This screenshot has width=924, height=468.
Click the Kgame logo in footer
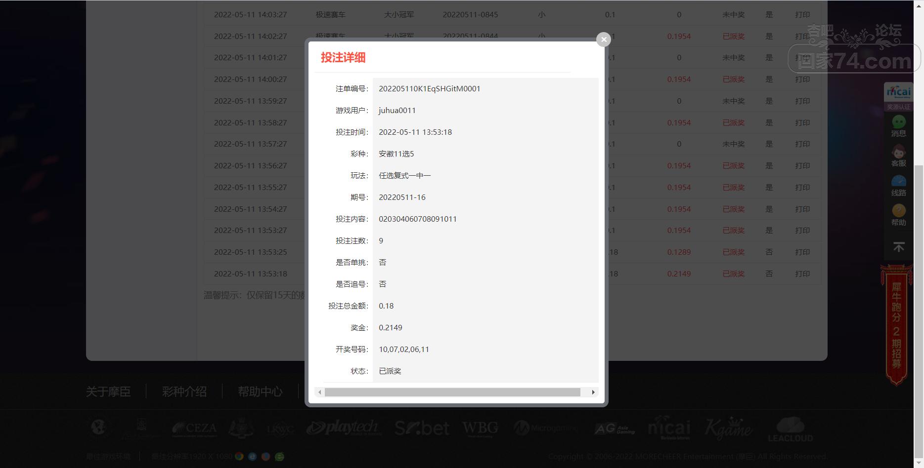728,428
